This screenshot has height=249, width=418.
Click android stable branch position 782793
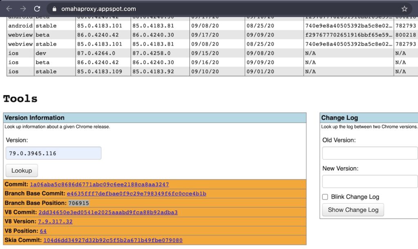(x=405, y=26)
